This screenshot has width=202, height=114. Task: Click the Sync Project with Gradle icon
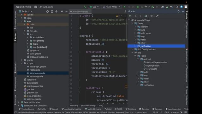click(163, 7)
